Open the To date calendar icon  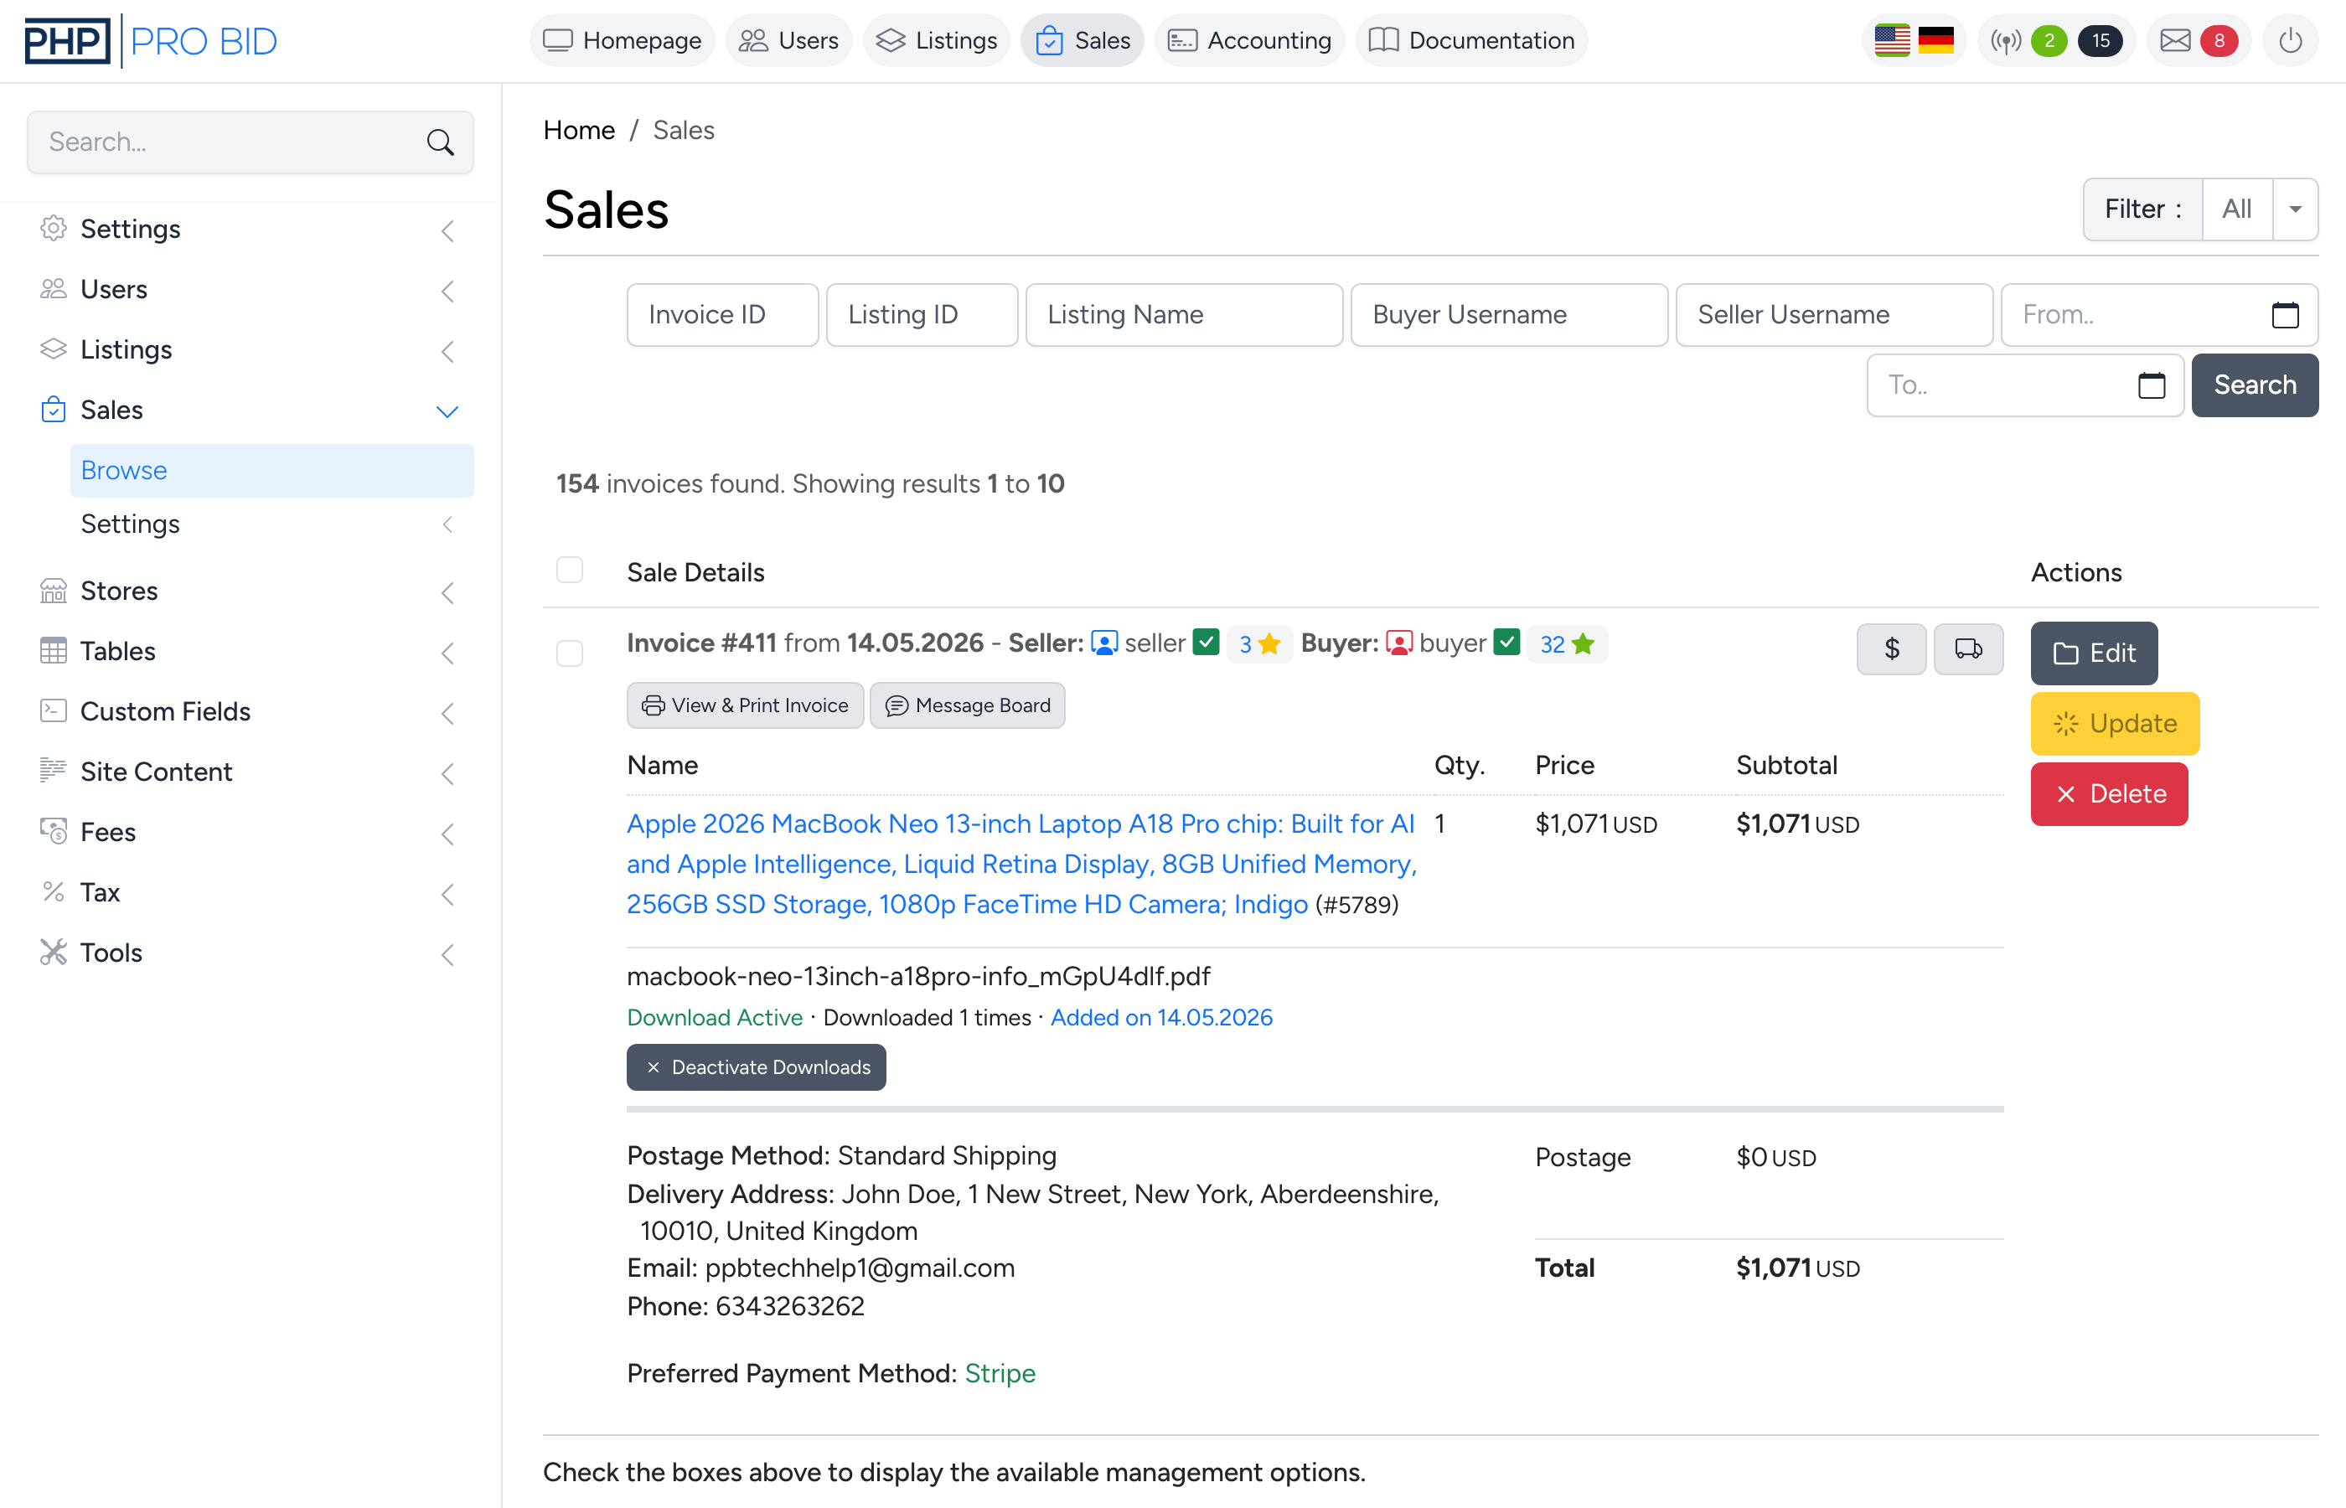(x=2151, y=386)
